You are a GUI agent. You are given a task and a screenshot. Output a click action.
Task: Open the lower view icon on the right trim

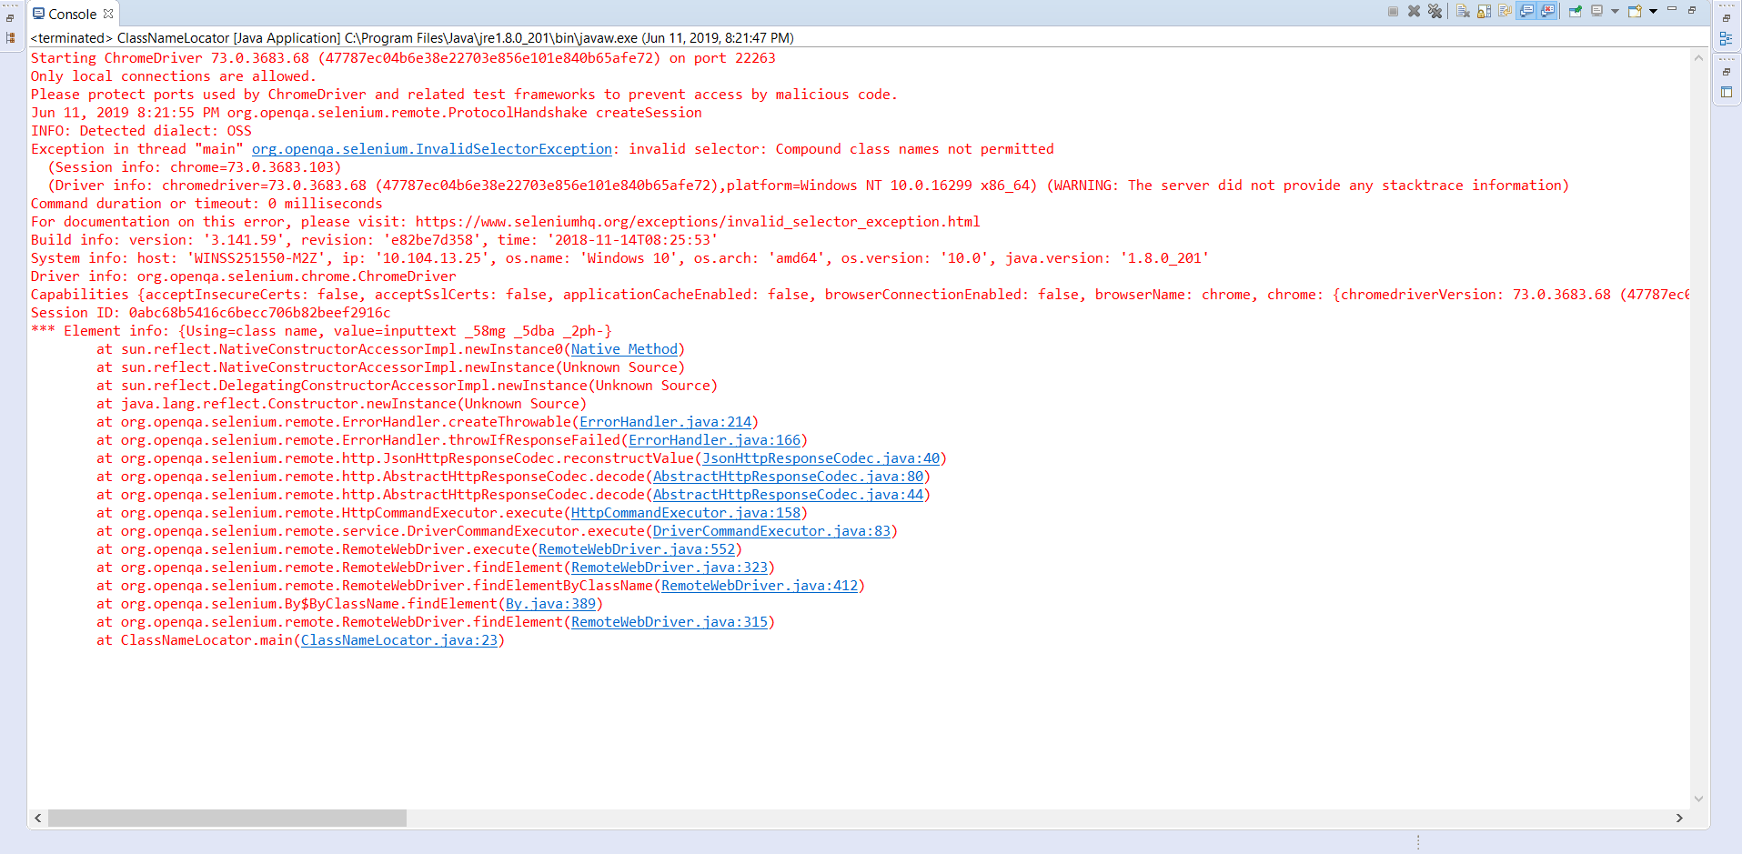[x=1726, y=92]
